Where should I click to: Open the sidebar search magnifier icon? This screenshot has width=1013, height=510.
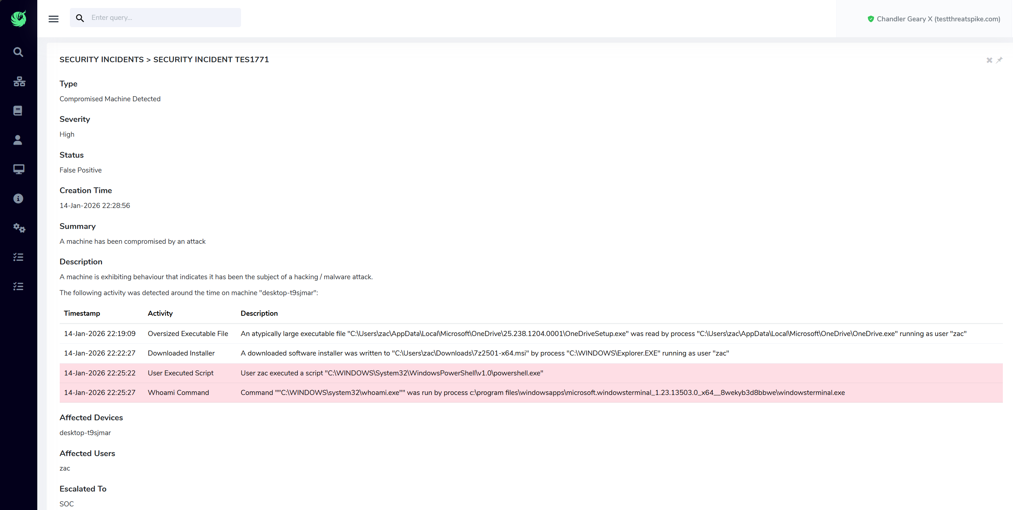pyautogui.click(x=18, y=52)
